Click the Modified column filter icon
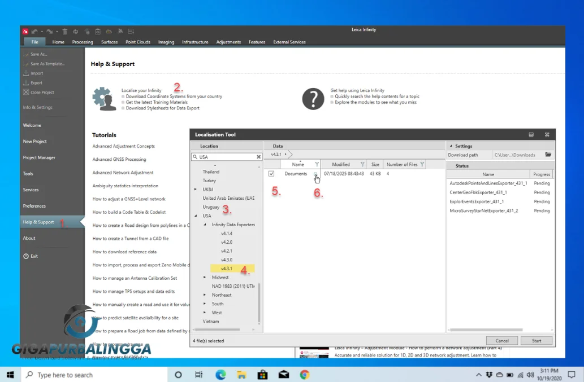The image size is (584, 382). click(362, 165)
